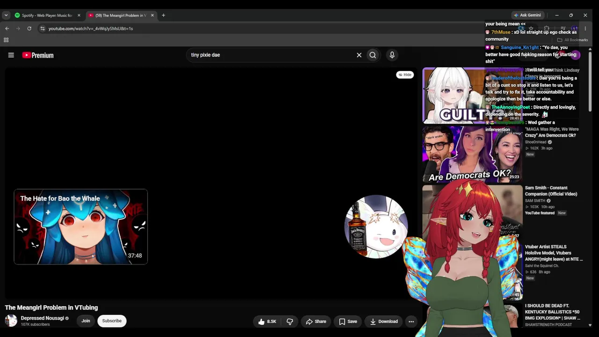Screen dimensions: 599x337
Task: Open the Chrome apps grid in bookmarks bar
Action: 6,40
